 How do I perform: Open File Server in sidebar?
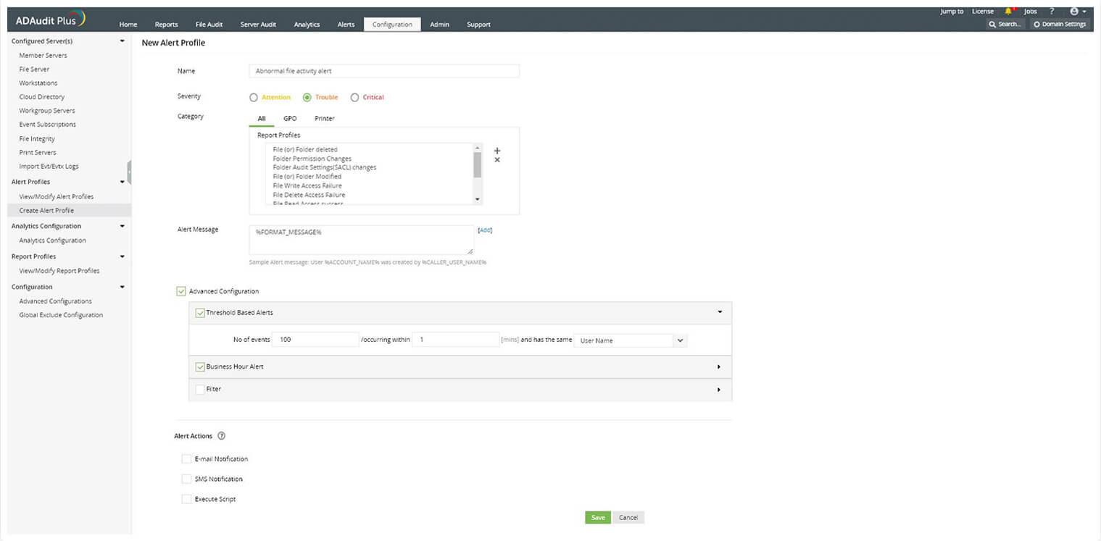(34, 70)
